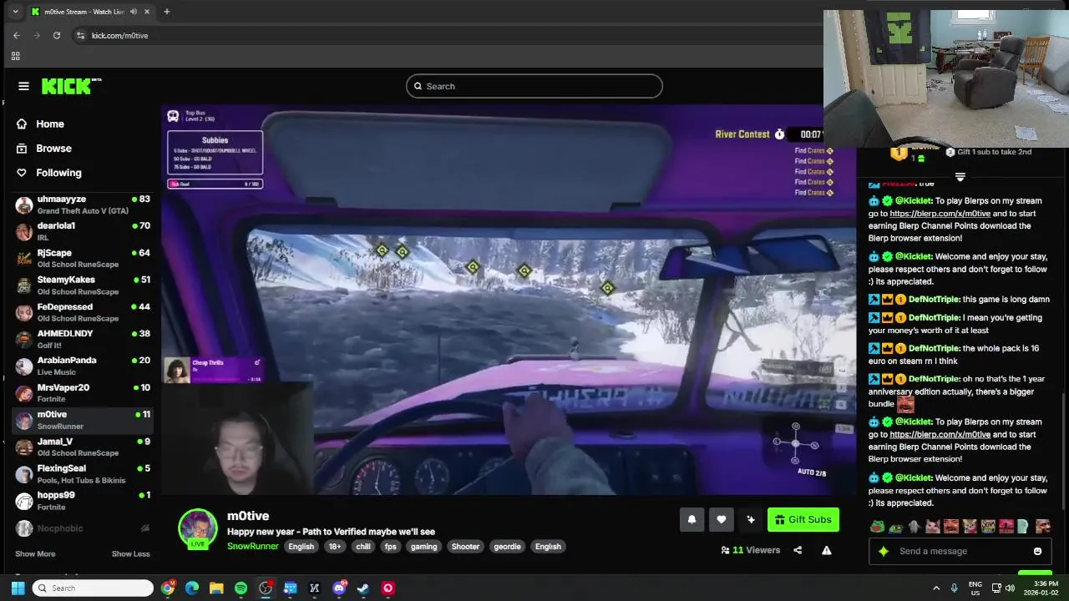
Task: Click the Kick search field
Action: coord(534,86)
